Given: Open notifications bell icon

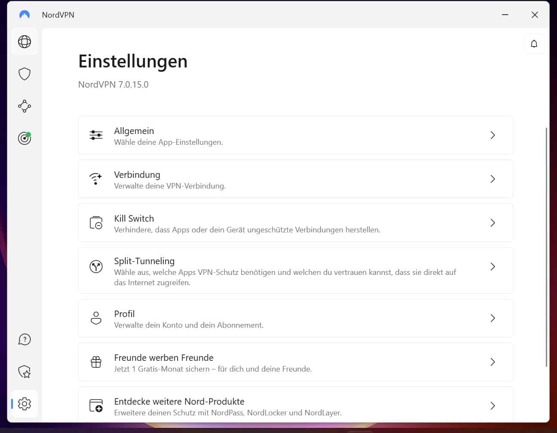Looking at the screenshot, I should [534, 44].
